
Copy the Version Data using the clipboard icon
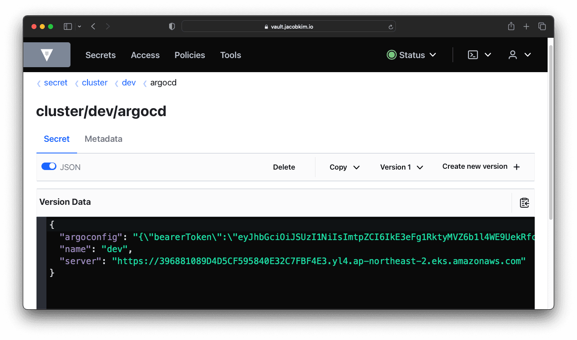click(524, 202)
